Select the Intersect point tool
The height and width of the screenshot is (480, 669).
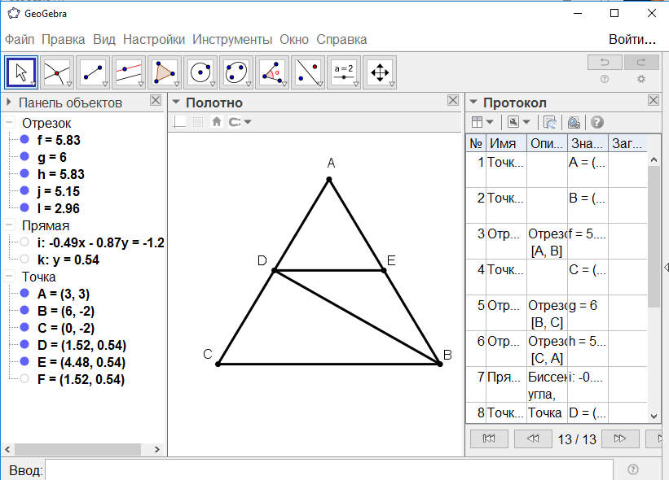click(57, 72)
